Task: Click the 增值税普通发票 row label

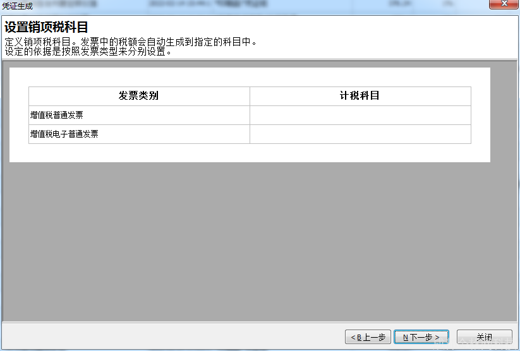Action: (x=57, y=115)
